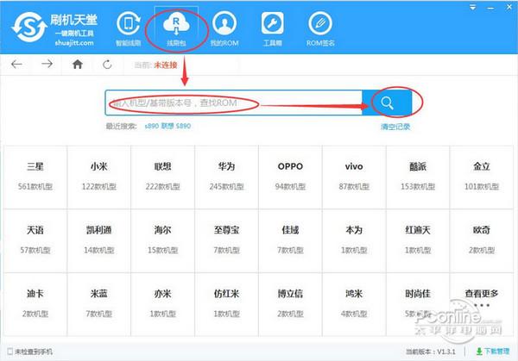Open the title bar dropdown menu icon

[x=473, y=7]
